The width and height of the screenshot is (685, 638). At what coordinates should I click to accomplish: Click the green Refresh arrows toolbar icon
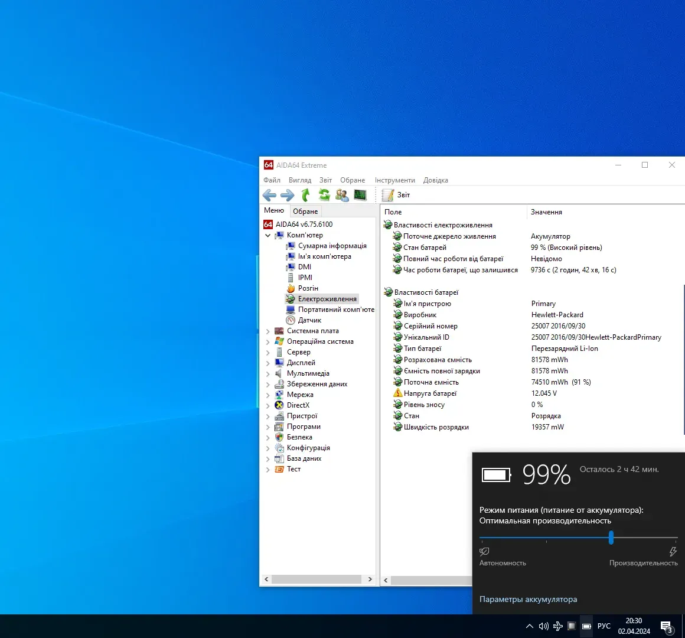click(324, 195)
